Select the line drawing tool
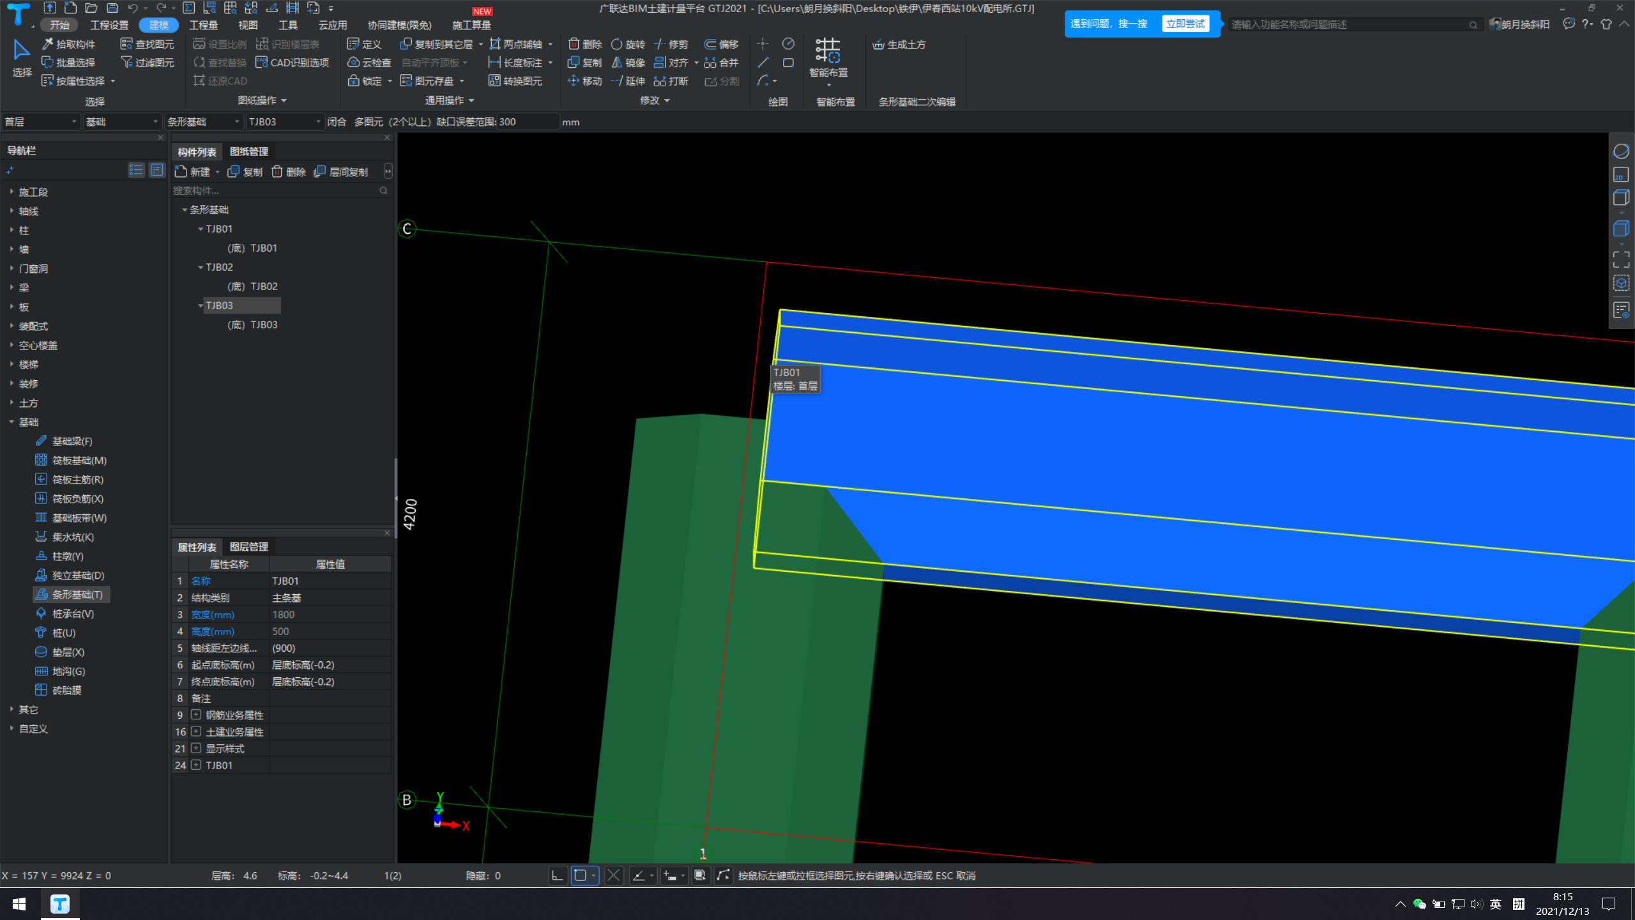Viewport: 1635px width, 920px height. [763, 63]
